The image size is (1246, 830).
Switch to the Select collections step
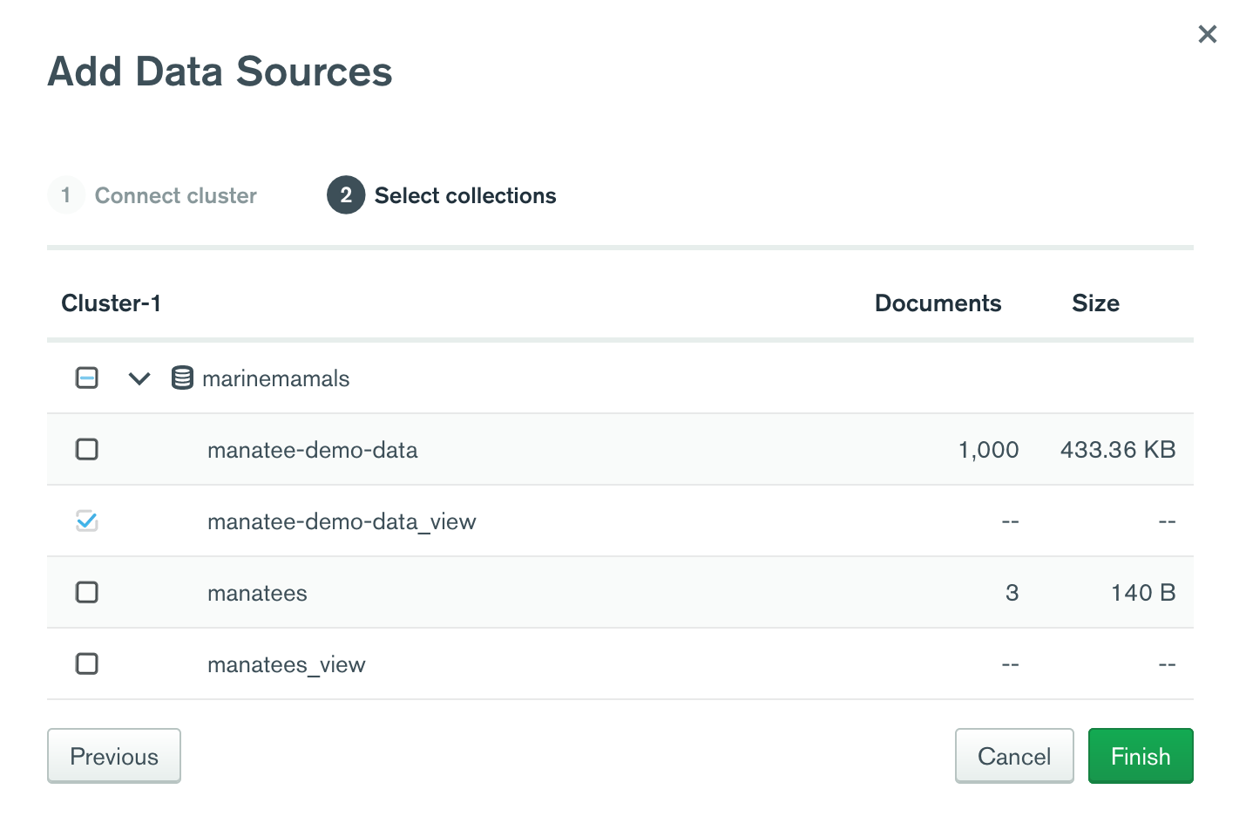click(x=464, y=195)
